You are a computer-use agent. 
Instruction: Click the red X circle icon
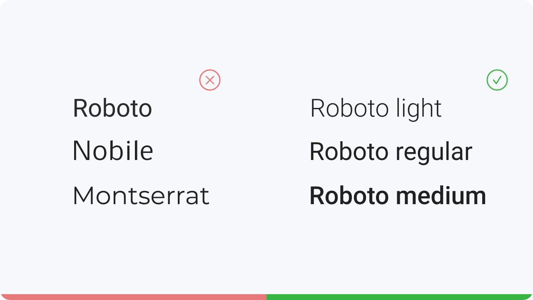click(x=210, y=80)
